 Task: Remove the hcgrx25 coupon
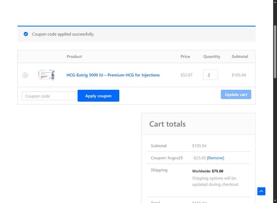[x=215, y=158]
